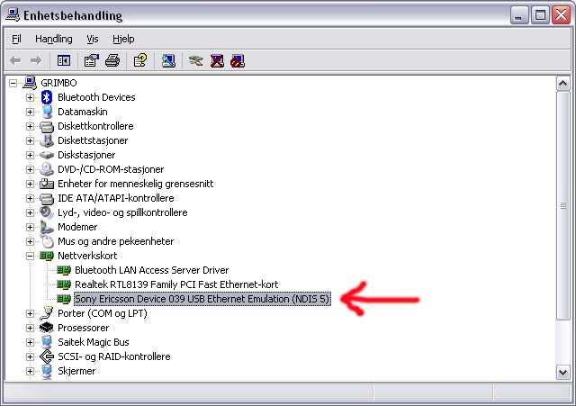
Task: Open the Hjelp menu
Action: tap(123, 39)
